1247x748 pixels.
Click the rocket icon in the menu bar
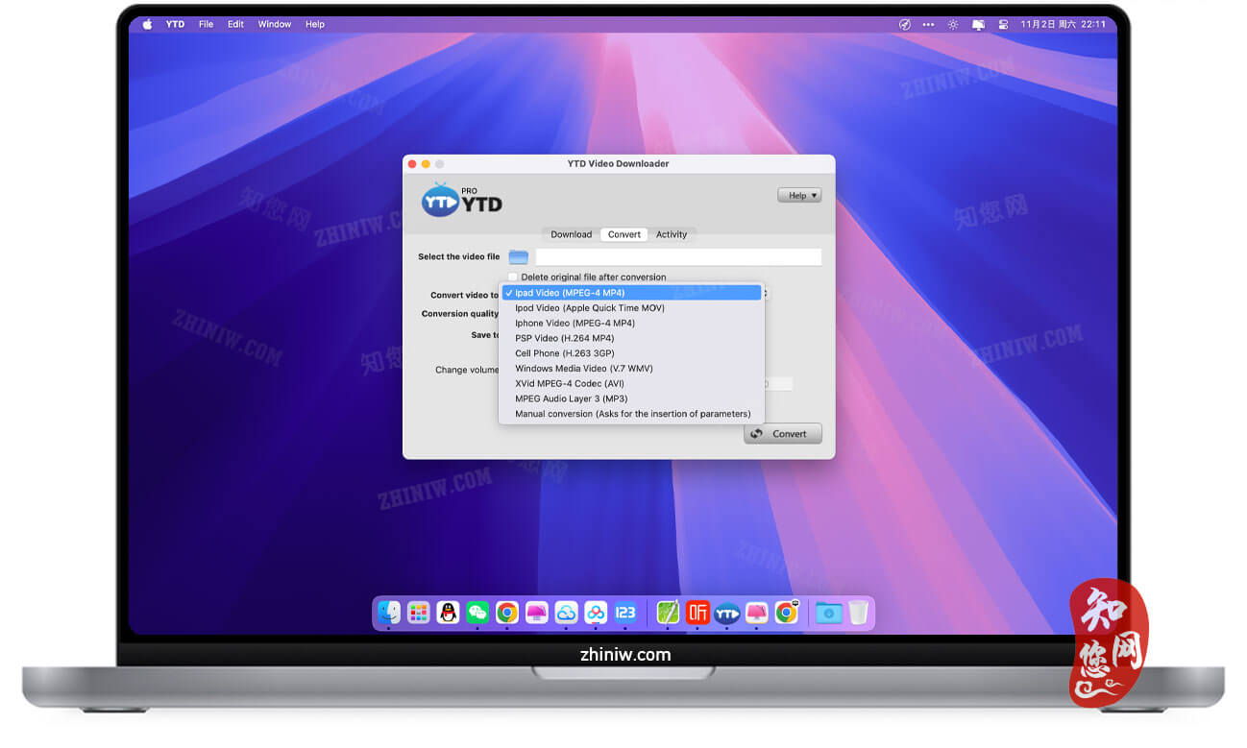coord(904,24)
